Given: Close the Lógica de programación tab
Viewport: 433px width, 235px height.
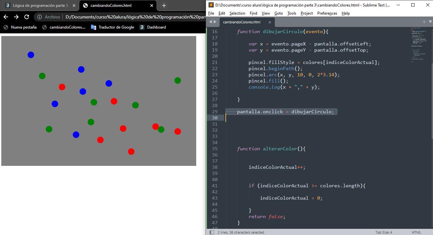Looking at the screenshot, I should [x=74, y=6].
